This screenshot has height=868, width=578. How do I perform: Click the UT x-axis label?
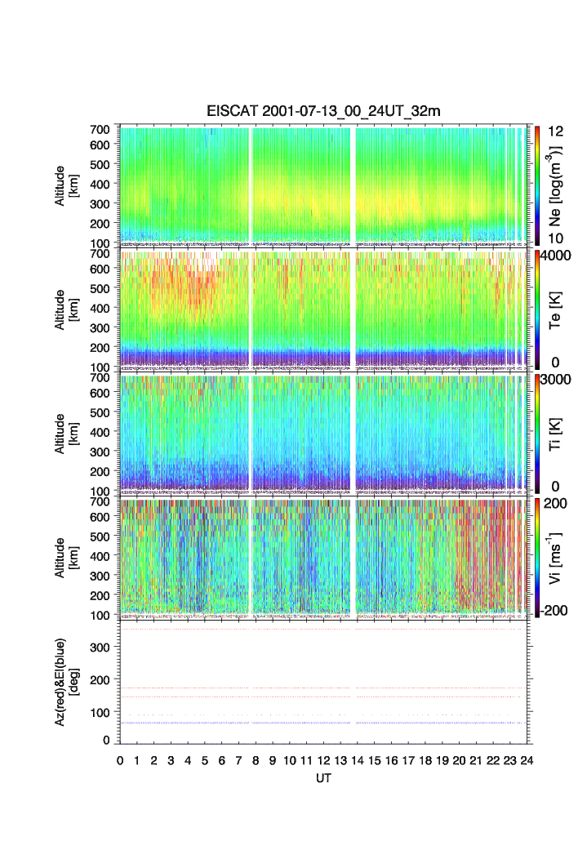(323, 777)
